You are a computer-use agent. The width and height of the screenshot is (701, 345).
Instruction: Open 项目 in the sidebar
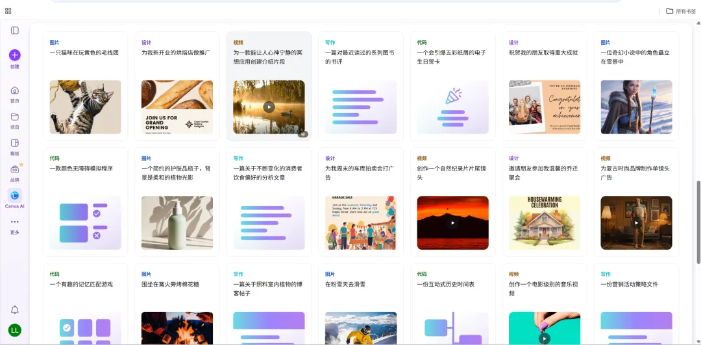15,121
